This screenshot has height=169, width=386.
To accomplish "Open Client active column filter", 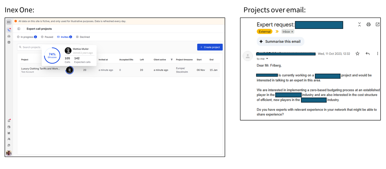I will [x=171, y=60].
